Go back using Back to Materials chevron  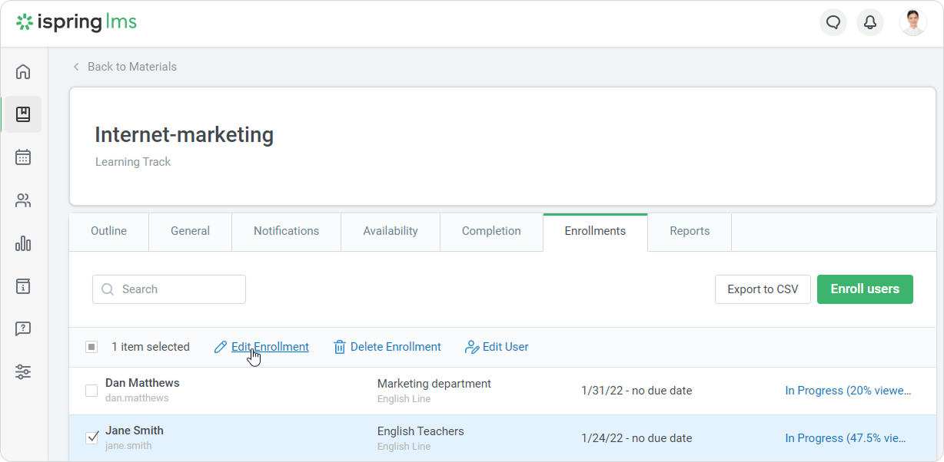click(x=76, y=67)
